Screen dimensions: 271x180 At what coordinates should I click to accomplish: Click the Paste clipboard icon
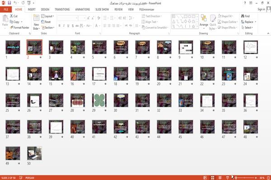click(x=5, y=18)
